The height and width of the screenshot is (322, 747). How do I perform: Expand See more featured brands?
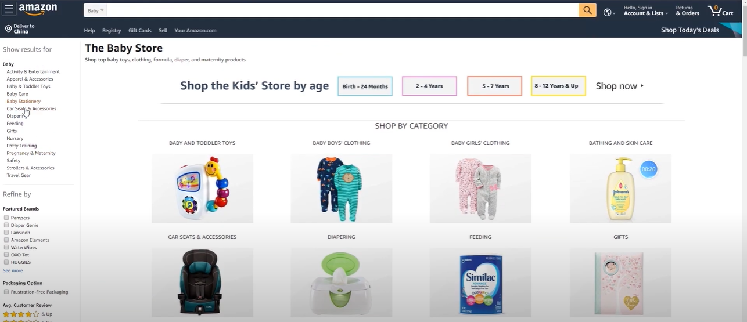click(13, 270)
